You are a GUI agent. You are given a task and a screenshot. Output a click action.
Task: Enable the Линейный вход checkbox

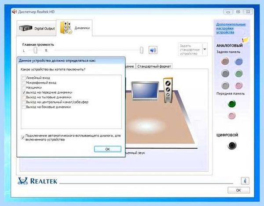(24, 78)
